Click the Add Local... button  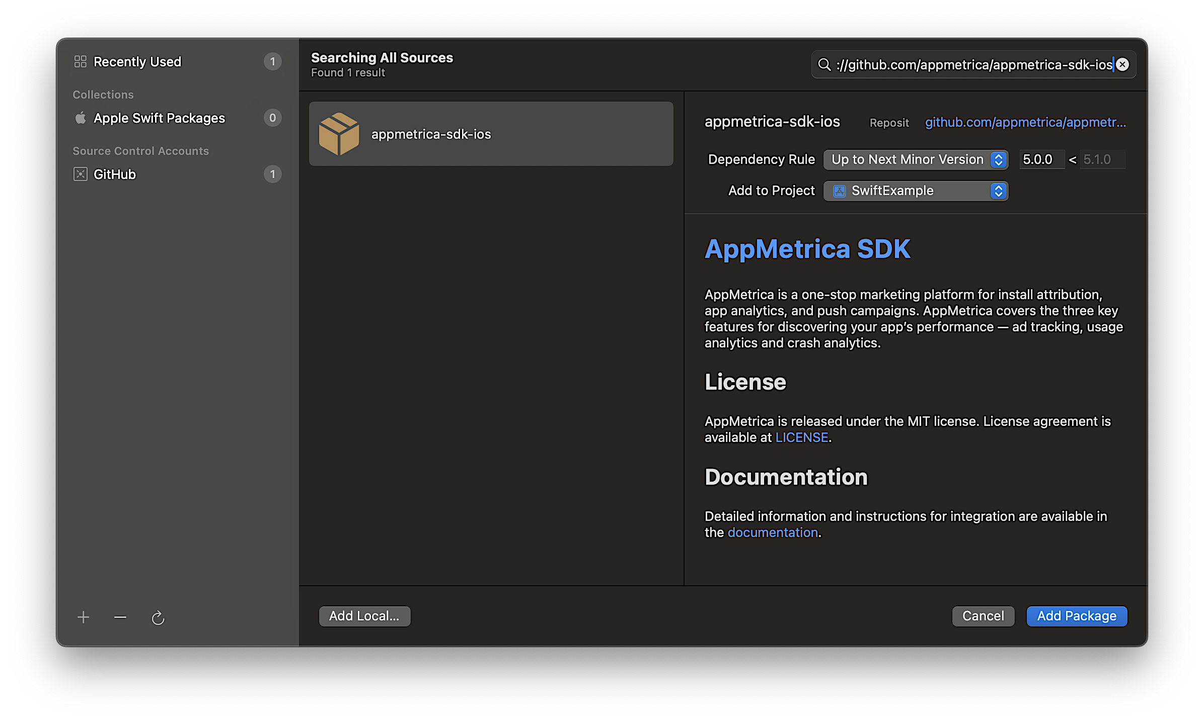pyautogui.click(x=364, y=616)
